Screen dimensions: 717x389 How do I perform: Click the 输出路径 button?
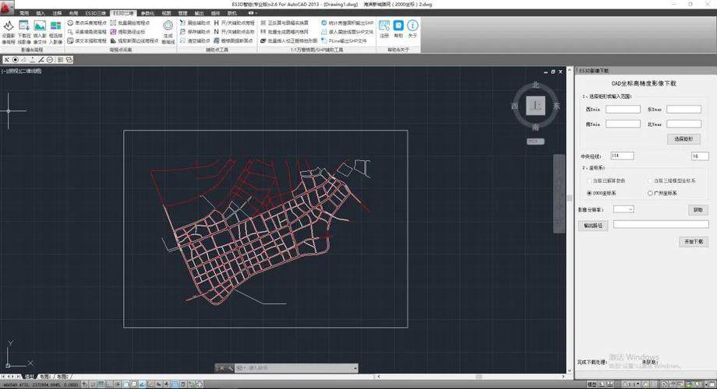tap(593, 226)
